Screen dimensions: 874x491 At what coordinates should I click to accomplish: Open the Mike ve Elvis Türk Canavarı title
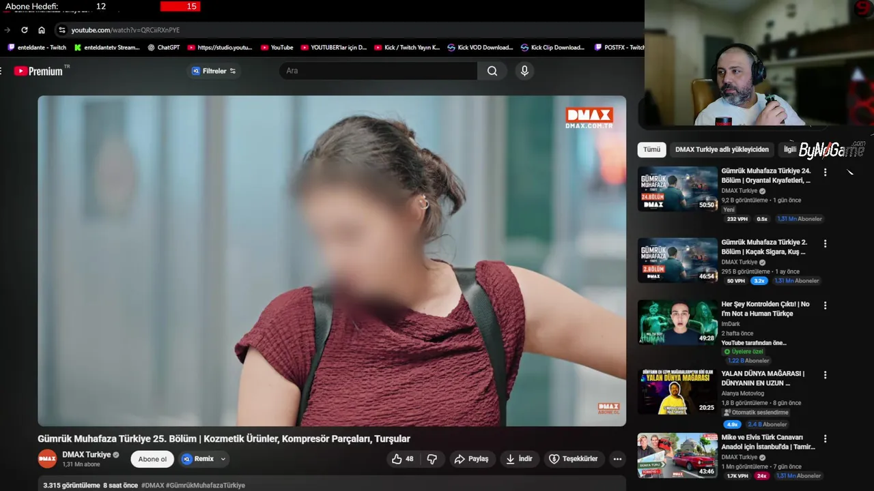coord(768,442)
